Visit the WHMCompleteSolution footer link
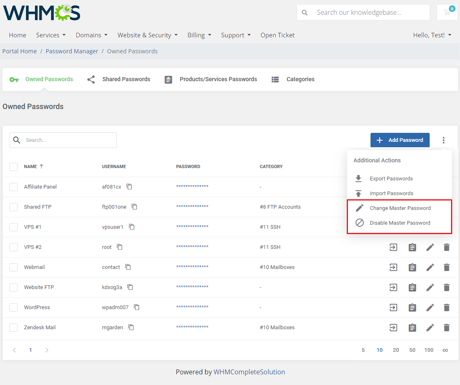 (249, 372)
